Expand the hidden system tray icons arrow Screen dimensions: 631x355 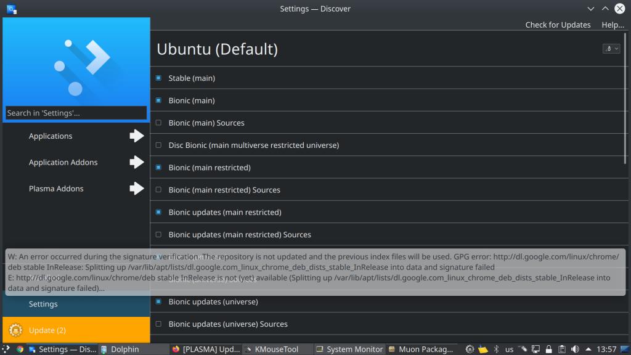tap(588, 349)
